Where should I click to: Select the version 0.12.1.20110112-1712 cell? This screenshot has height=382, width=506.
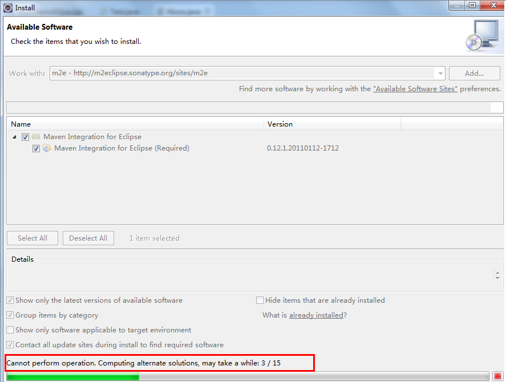click(x=303, y=148)
